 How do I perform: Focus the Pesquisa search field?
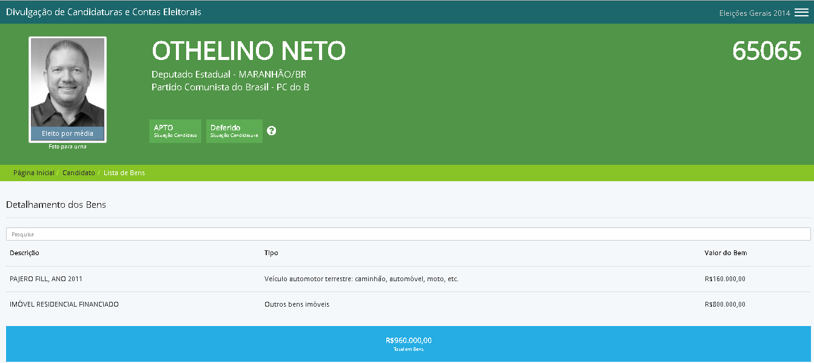[x=408, y=234]
